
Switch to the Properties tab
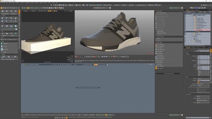188,48
